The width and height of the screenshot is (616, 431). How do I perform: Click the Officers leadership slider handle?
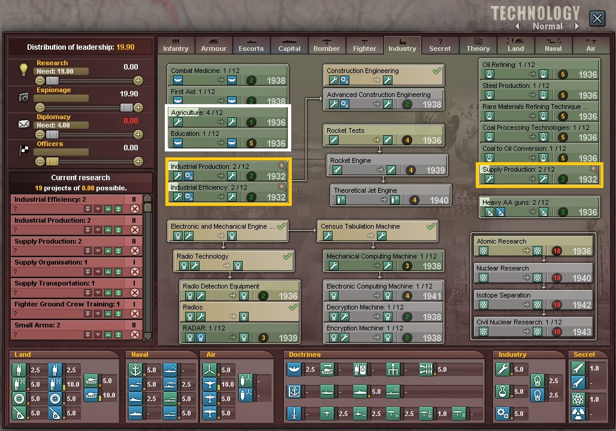[x=52, y=162]
